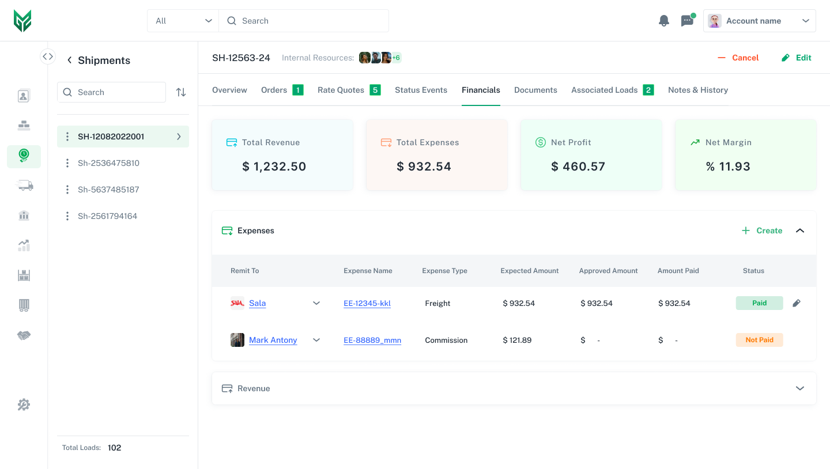This screenshot has height=469, width=830.
Task: Expand the SH-12082022001 shipment chevron
Action: (179, 137)
